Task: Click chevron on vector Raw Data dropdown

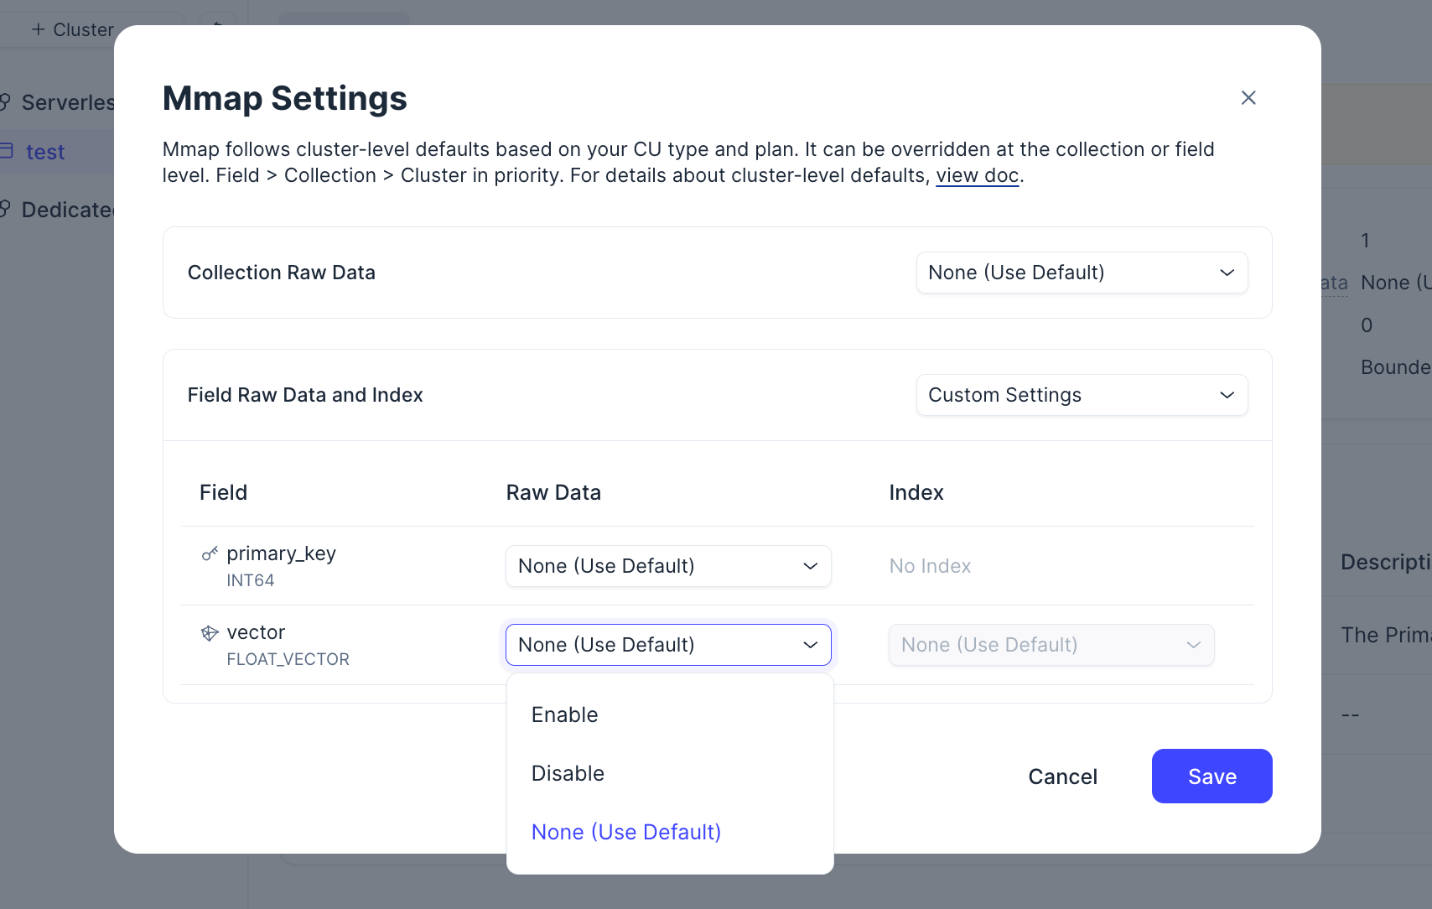Action: click(x=810, y=645)
